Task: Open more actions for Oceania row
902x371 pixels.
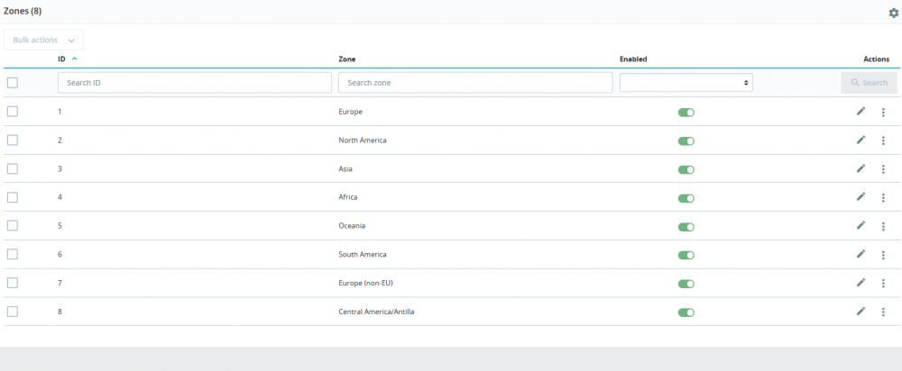Action: 883,226
